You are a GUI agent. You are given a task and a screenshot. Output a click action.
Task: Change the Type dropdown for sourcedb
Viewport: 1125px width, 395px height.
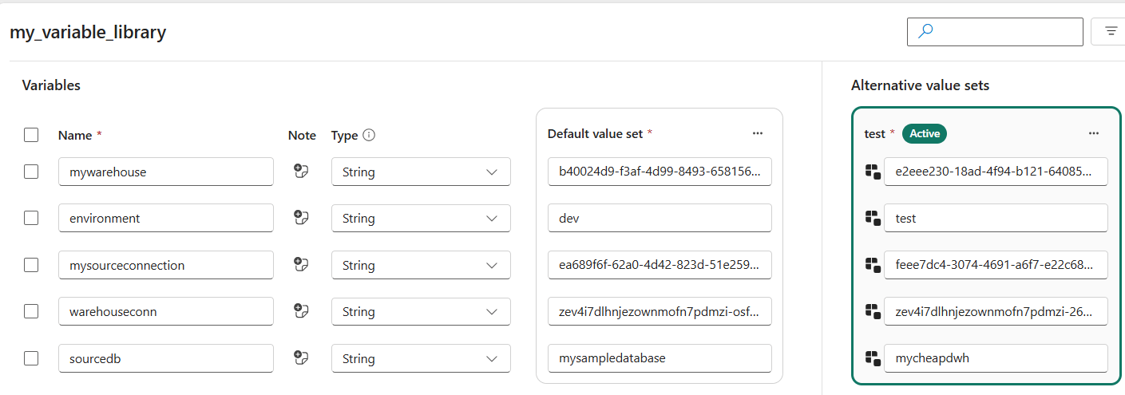pos(421,358)
